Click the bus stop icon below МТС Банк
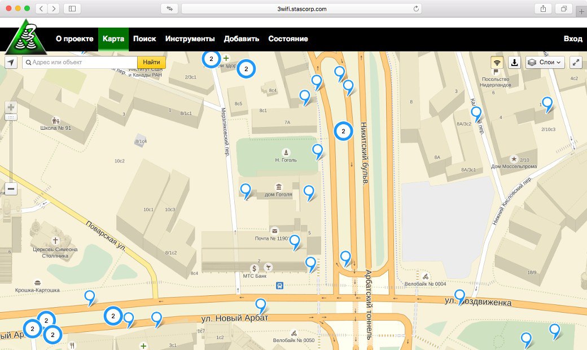This screenshot has width=587, height=350. (x=279, y=286)
